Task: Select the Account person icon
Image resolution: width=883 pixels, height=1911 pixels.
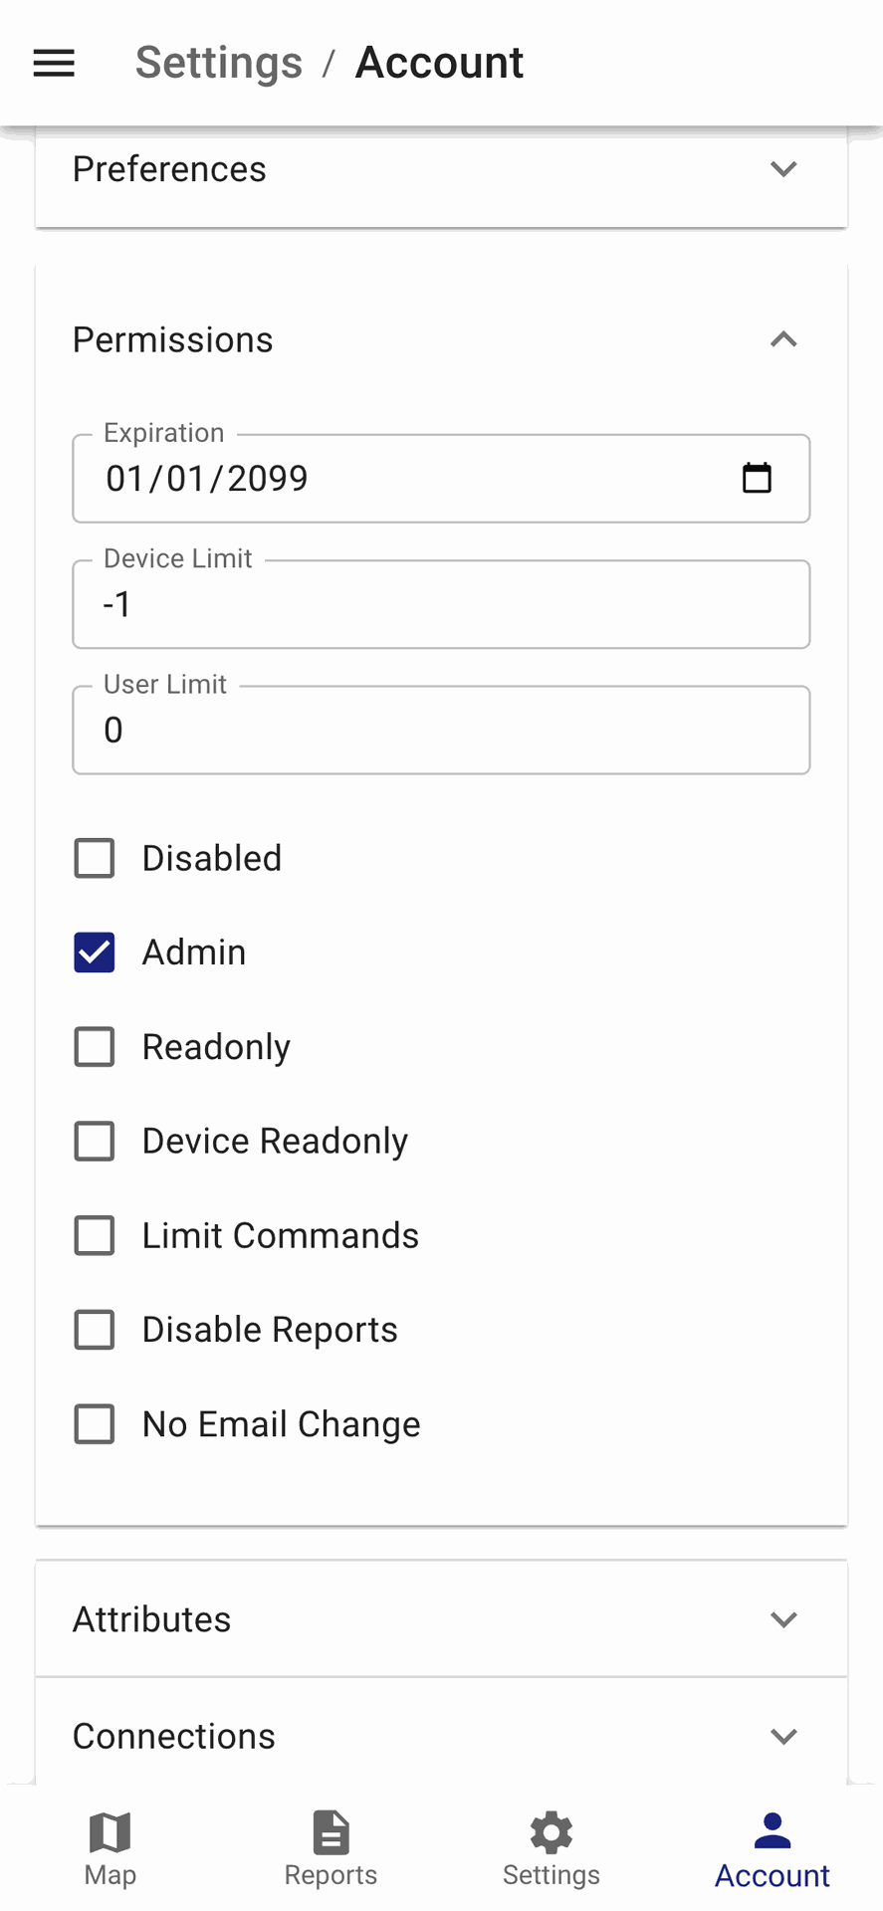Action: 773,1832
